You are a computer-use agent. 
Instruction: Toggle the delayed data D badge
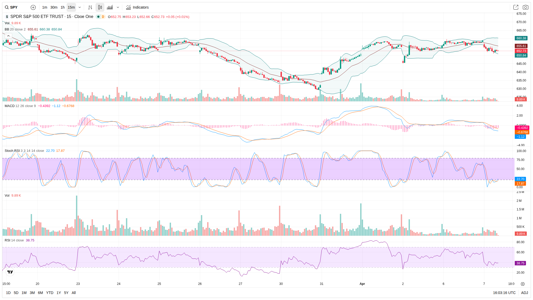click(x=103, y=17)
